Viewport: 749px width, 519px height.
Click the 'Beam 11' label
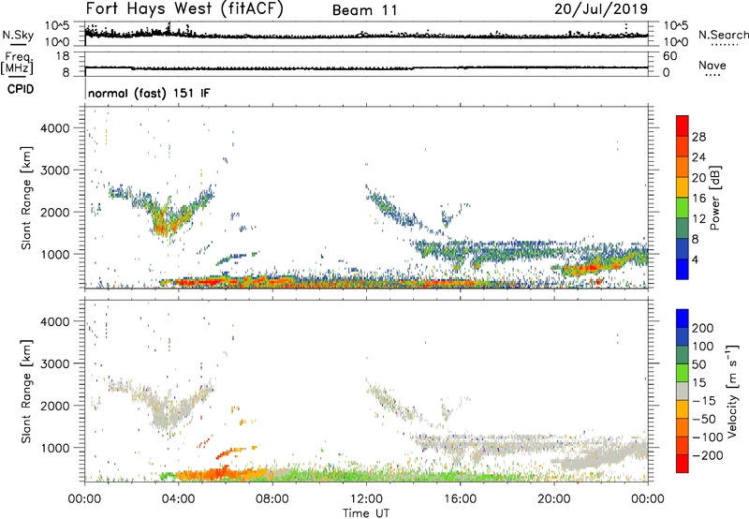pyautogui.click(x=365, y=10)
